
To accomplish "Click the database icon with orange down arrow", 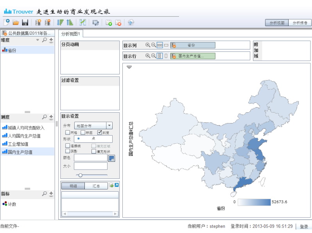I will (x=38, y=22).
